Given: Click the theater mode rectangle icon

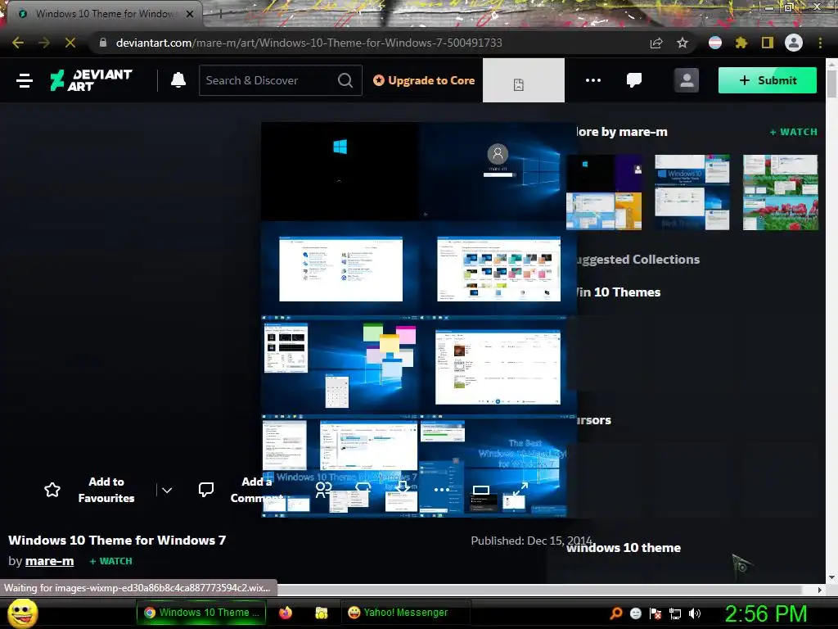Looking at the screenshot, I should [481, 490].
